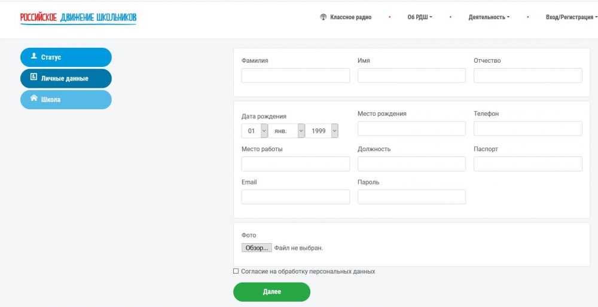Switch to the Школа section
This screenshot has height=307, width=598.
[66, 99]
